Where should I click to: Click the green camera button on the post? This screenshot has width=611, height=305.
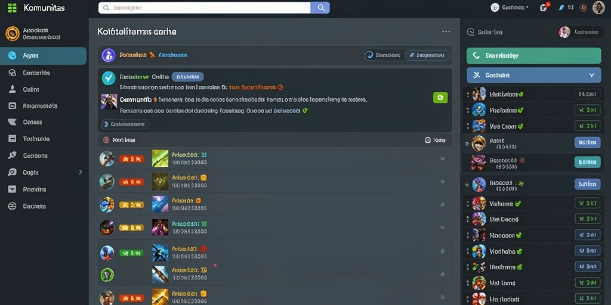[x=440, y=98]
